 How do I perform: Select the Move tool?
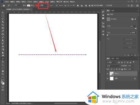3,13
